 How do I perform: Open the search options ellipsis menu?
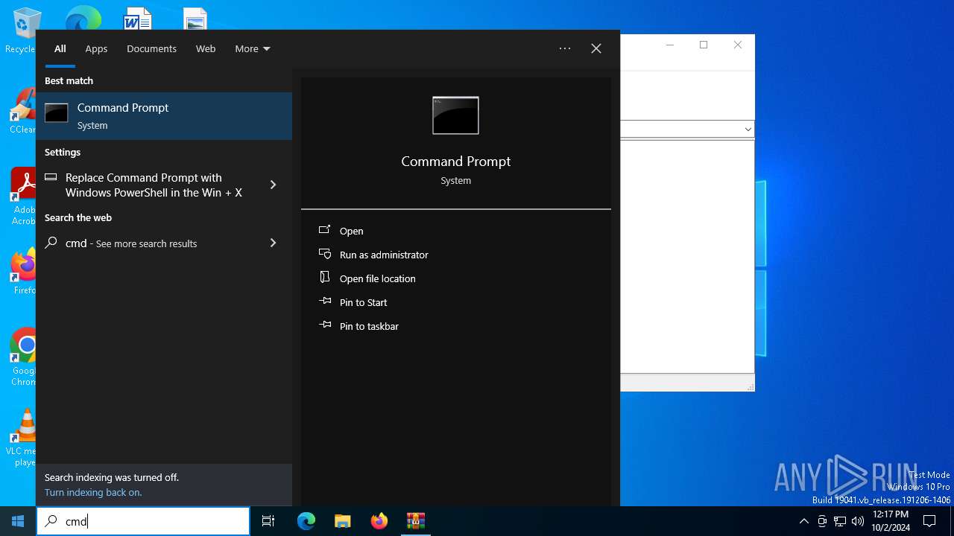coord(565,48)
